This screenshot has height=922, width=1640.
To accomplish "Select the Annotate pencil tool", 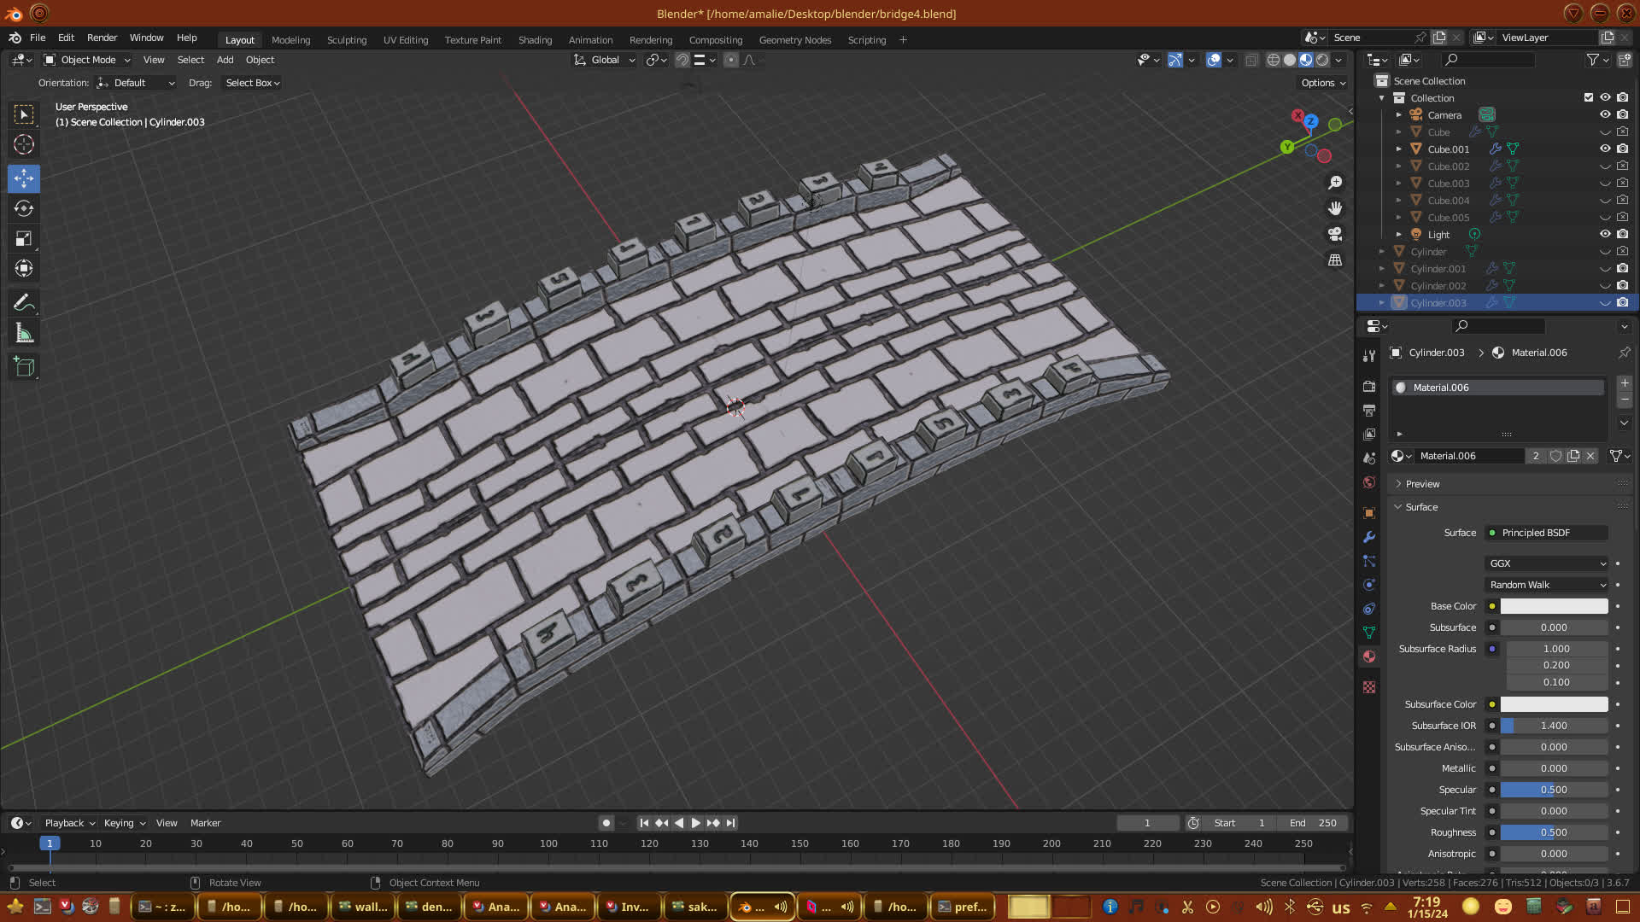I will point(24,303).
